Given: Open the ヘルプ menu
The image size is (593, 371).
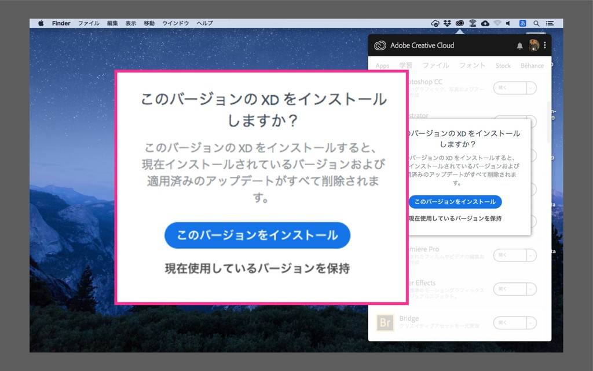Looking at the screenshot, I should coord(204,23).
